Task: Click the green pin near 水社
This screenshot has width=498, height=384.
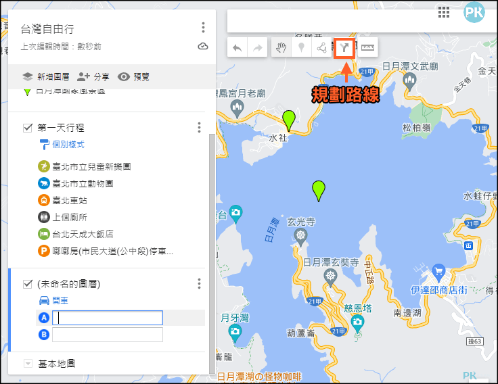Action: click(x=289, y=120)
